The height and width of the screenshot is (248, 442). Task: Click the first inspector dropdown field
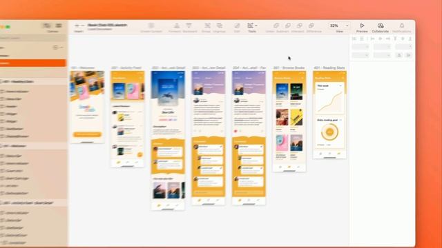361,47
